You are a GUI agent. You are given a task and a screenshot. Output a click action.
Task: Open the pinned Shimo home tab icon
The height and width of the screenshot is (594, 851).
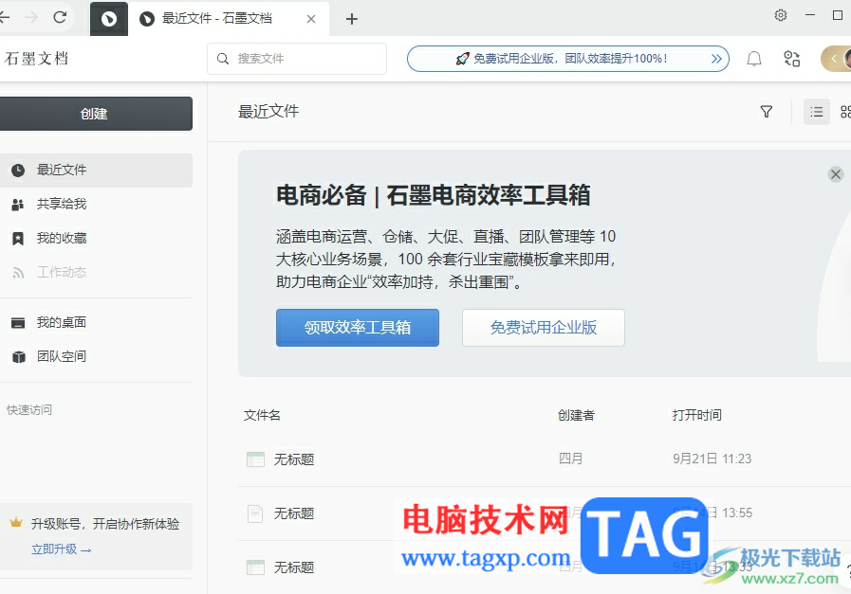pyautogui.click(x=108, y=19)
